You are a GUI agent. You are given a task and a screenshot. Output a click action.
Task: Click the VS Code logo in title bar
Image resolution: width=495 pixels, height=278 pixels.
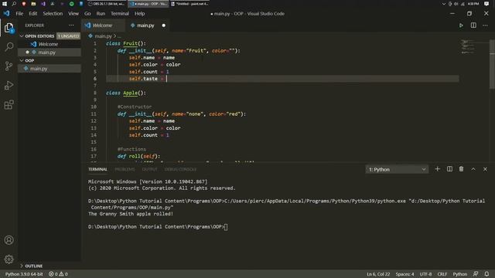tap(7, 14)
